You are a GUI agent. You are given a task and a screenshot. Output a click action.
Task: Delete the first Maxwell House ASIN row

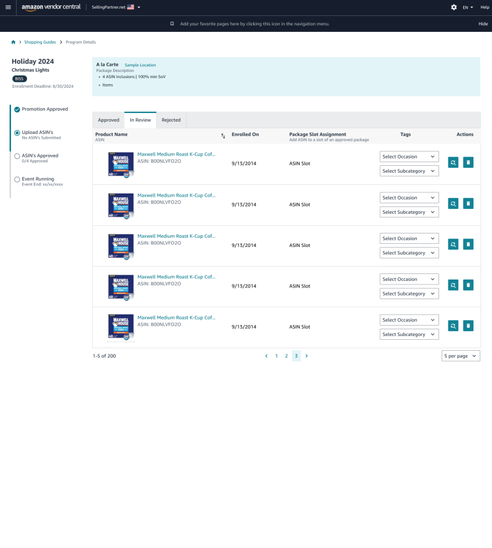tap(468, 163)
